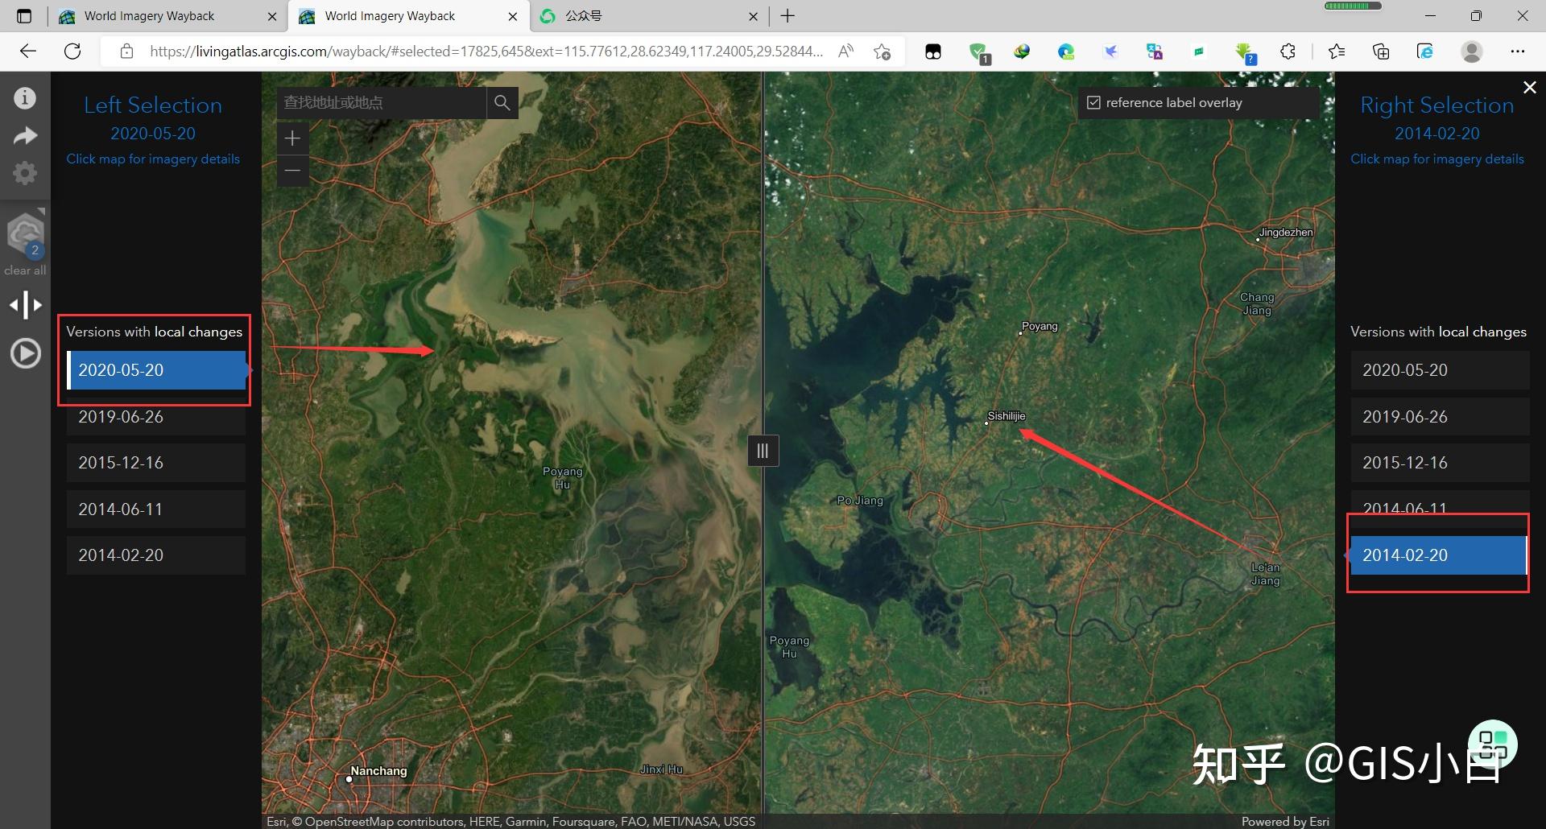The height and width of the screenshot is (829, 1546).
Task: Select 2014-06-11 in the left versions list
Action: coord(156,509)
